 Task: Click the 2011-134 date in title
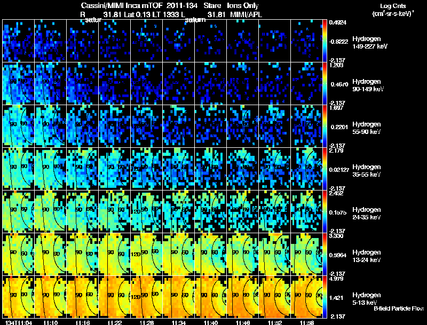pos(182,6)
